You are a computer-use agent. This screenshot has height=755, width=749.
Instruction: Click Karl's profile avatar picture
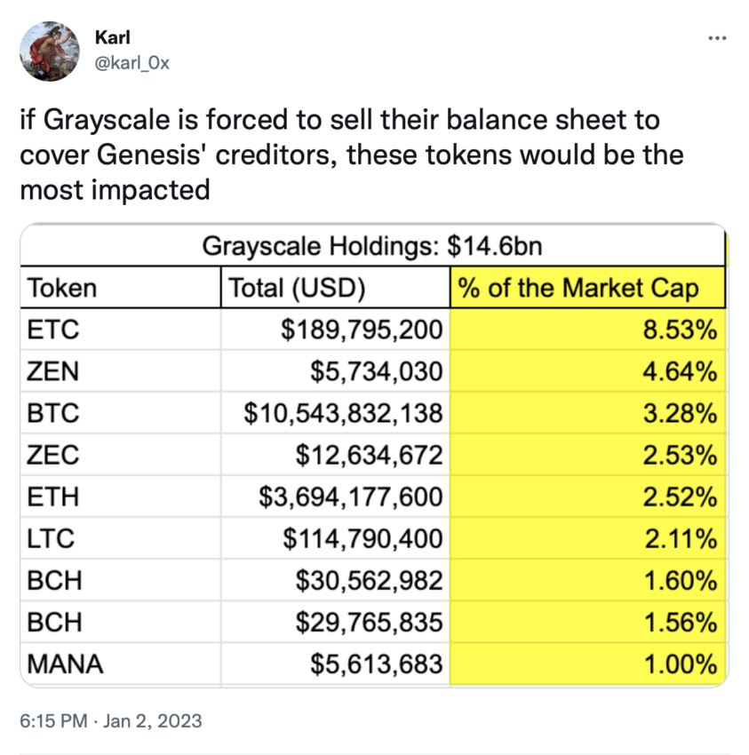pos(50,51)
